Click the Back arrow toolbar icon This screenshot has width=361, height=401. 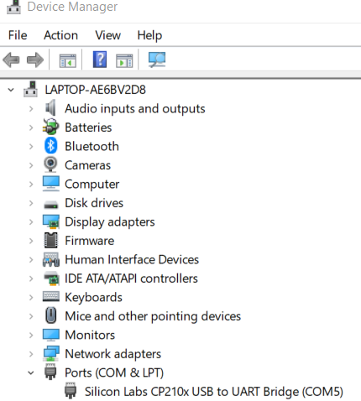[11, 60]
